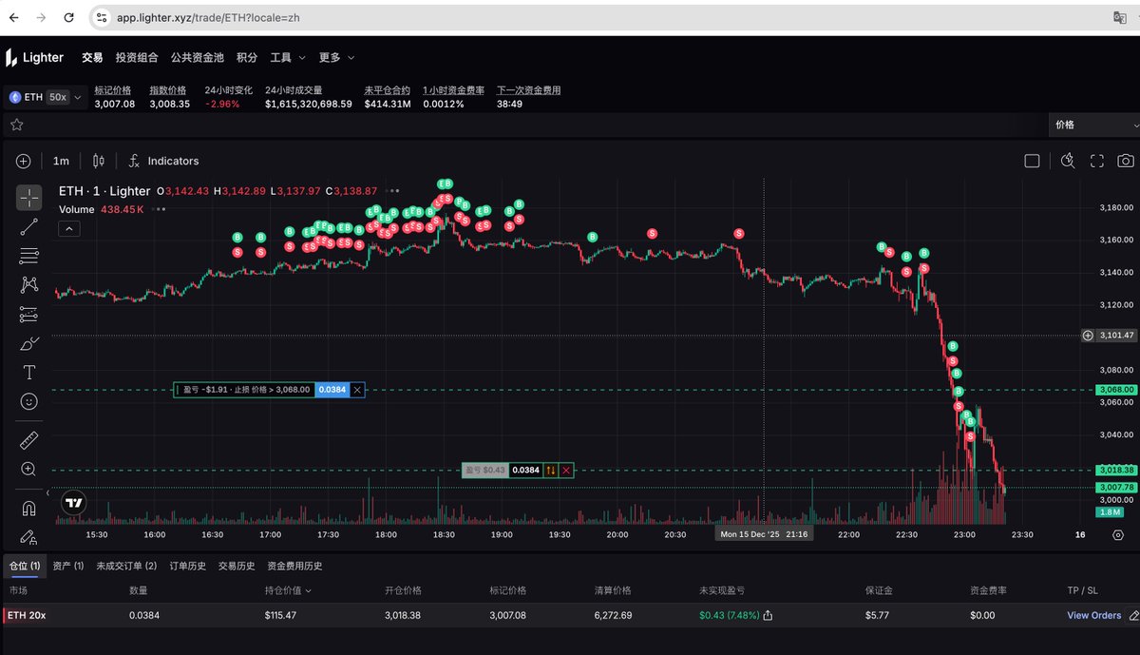Open the chart layout select square icon
Screen dimensions: 1140x655
[x=1032, y=161]
